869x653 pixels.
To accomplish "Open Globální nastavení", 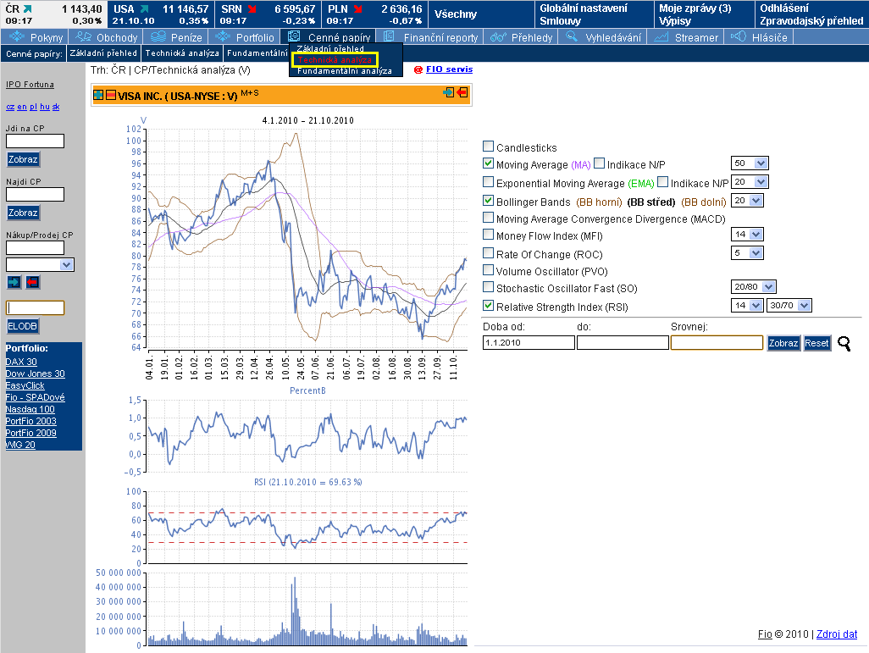I will click(584, 8).
